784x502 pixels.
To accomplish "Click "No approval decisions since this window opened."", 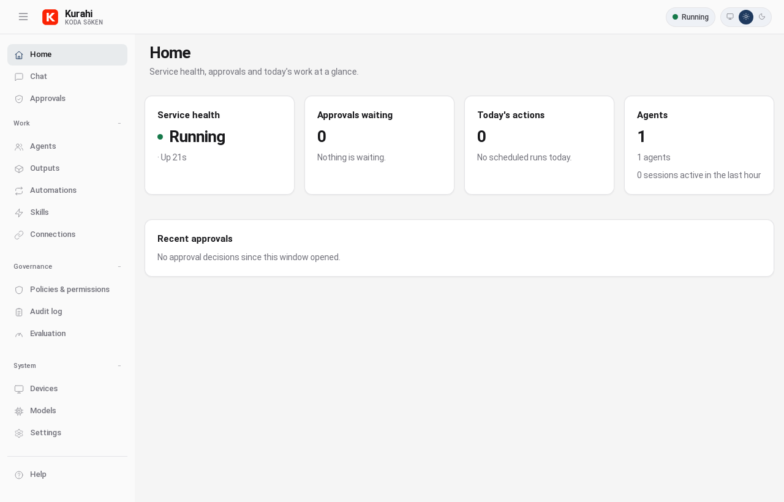I will point(249,257).
